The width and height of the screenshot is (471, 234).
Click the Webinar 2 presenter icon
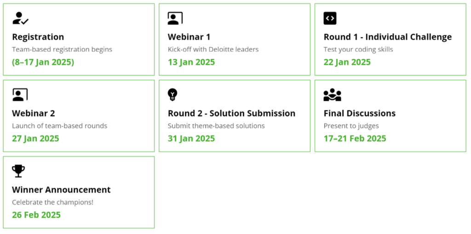pyautogui.click(x=20, y=95)
